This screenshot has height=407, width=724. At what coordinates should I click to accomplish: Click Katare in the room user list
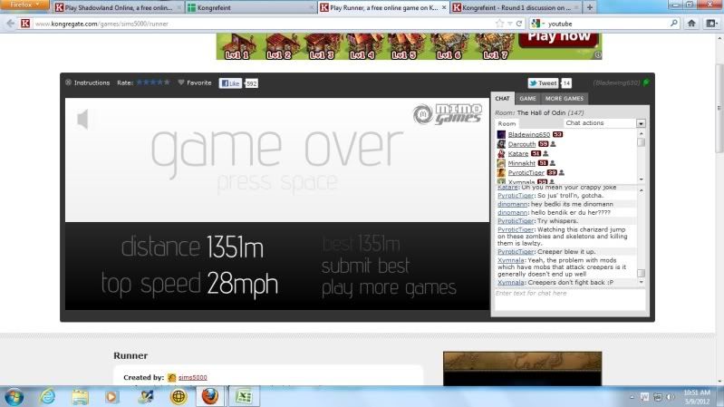click(x=518, y=154)
